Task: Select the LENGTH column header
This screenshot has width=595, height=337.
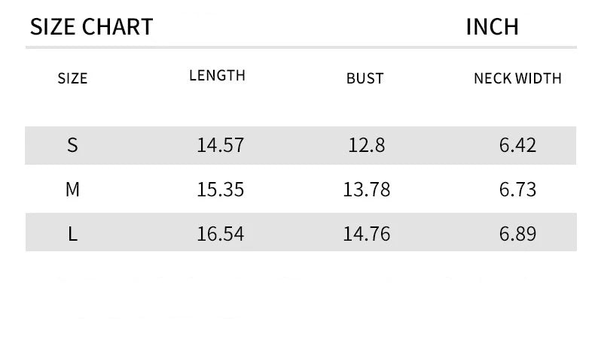Action: 217,75
